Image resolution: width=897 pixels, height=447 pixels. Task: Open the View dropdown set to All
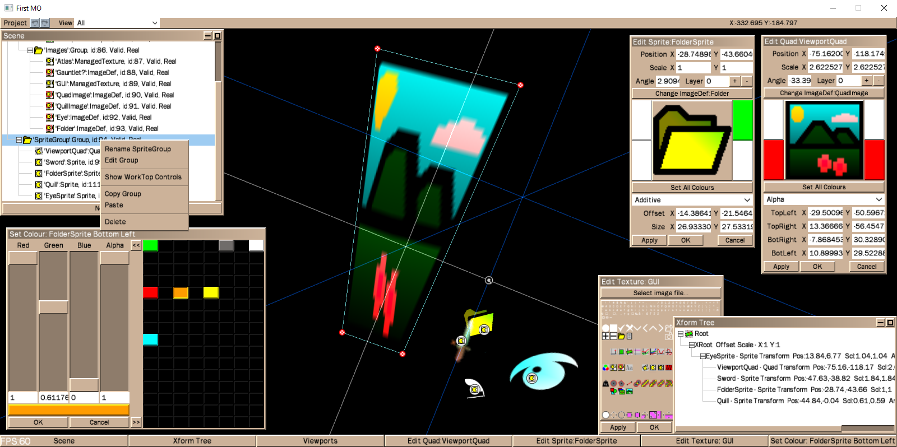point(117,23)
